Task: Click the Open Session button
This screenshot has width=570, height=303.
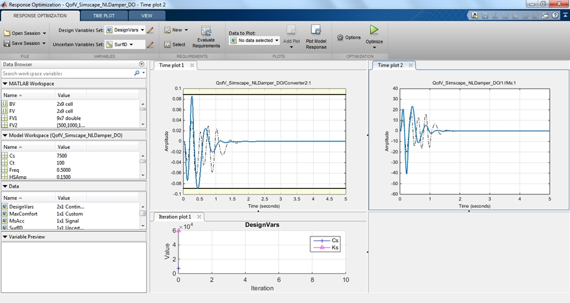Action: tap(25, 33)
